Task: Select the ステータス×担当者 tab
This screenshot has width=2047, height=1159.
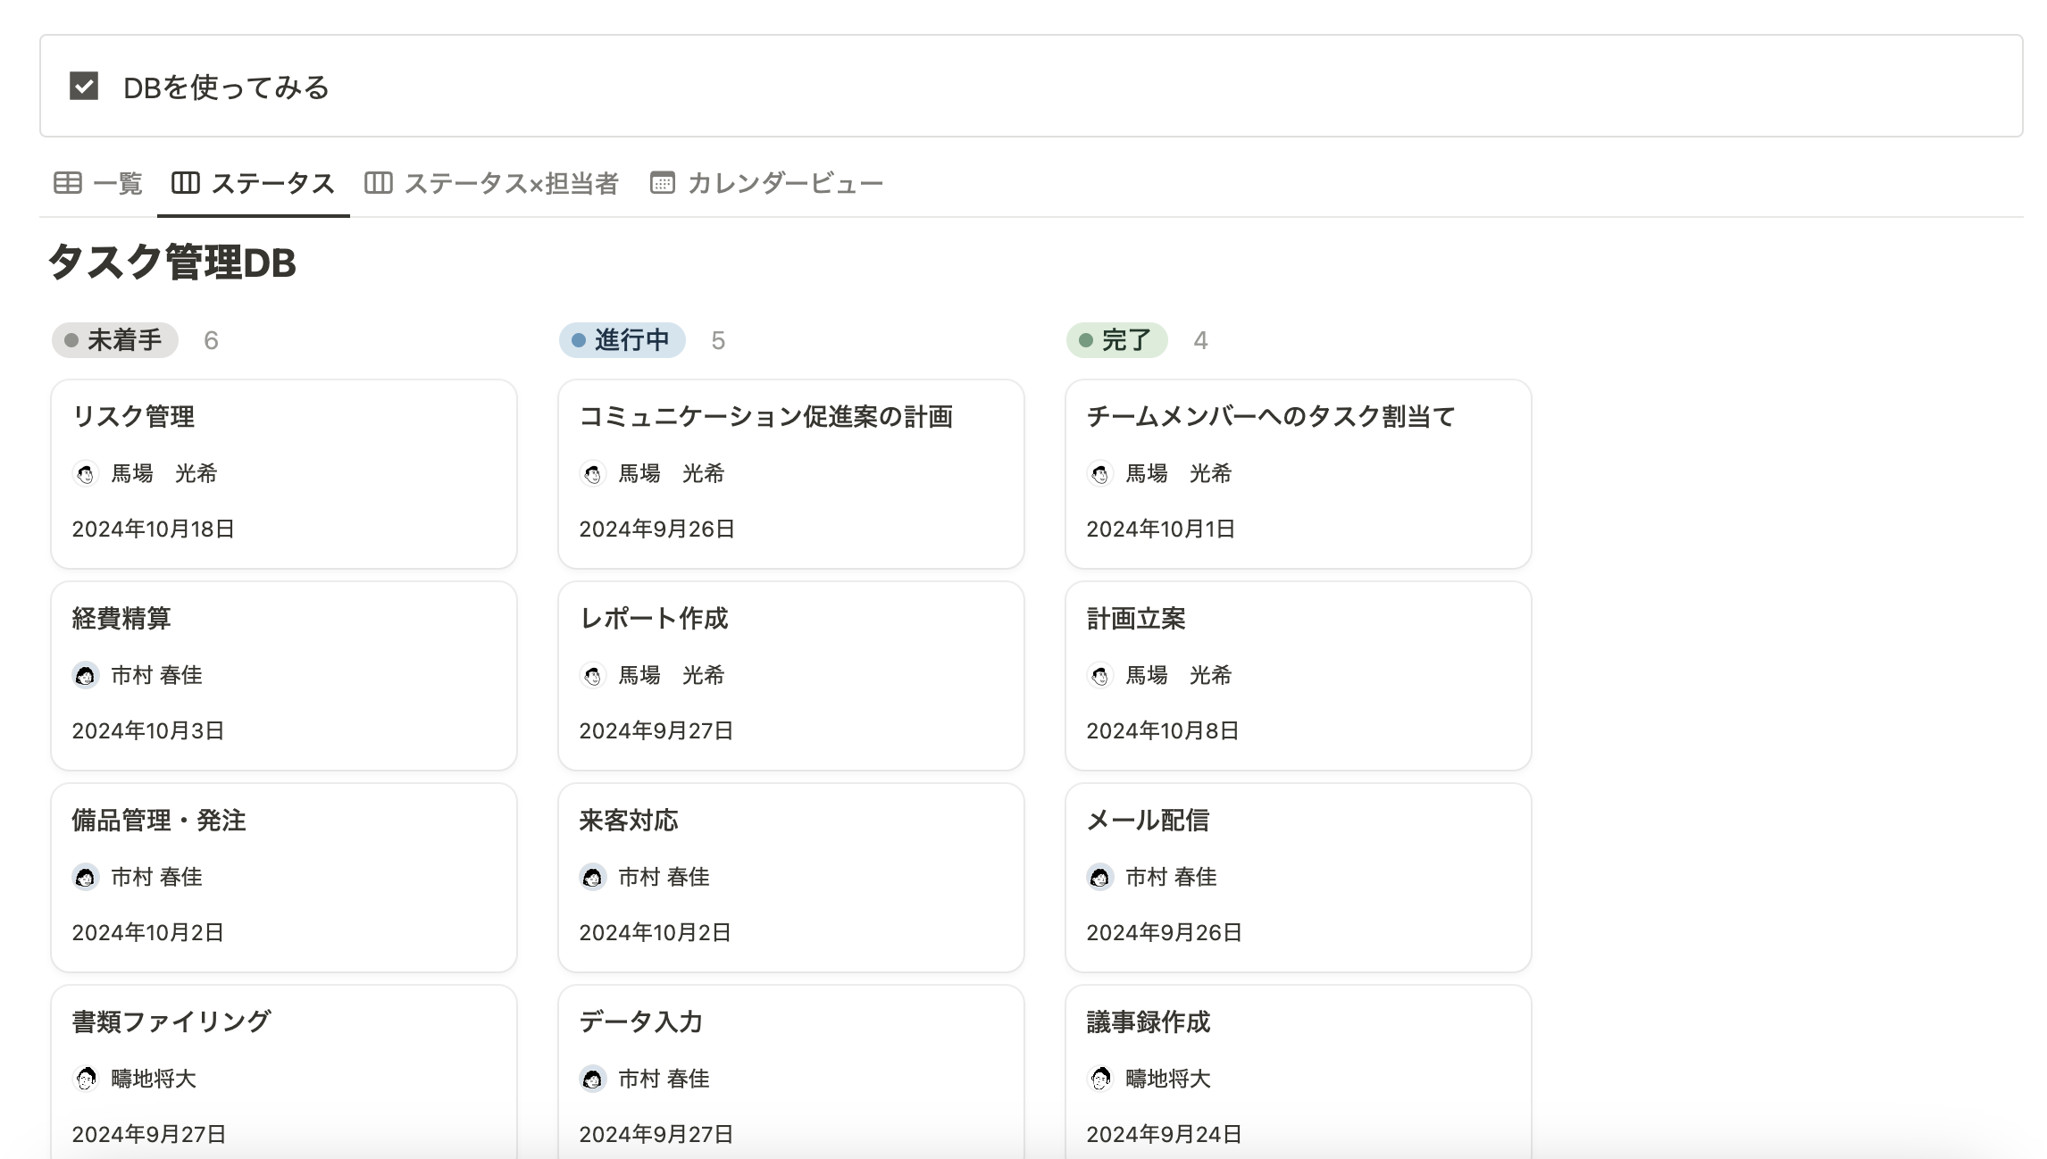Action: click(x=510, y=183)
